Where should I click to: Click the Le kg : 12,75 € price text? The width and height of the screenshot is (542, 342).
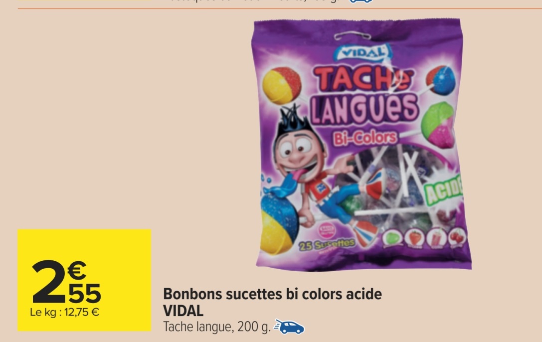[x=65, y=312]
